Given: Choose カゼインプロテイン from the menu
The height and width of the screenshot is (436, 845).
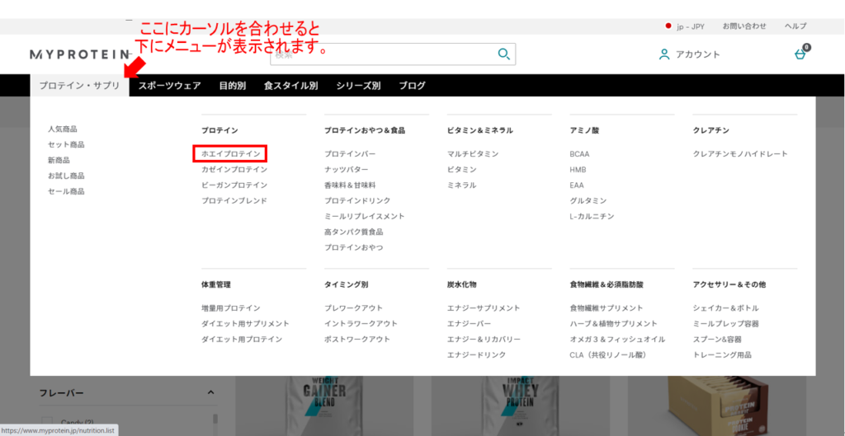Looking at the screenshot, I should 234,170.
